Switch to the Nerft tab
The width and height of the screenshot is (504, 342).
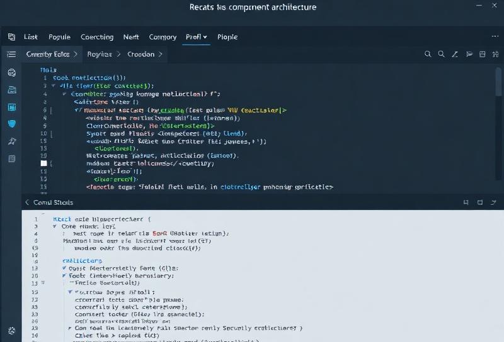(x=131, y=37)
